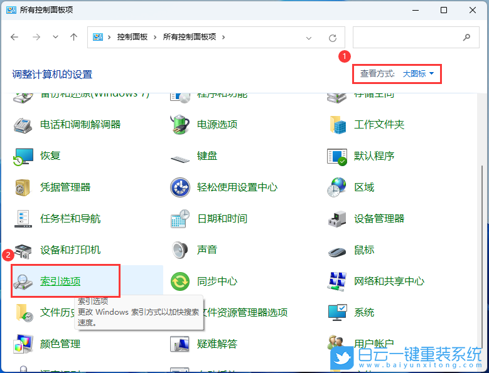Image resolution: width=489 pixels, height=373 pixels.
Task: Open the Ease of Access Center icon
Action: click(180, 187)
